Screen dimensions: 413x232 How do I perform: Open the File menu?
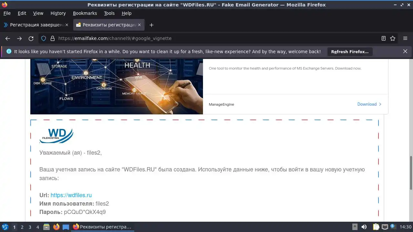[7, 13]
